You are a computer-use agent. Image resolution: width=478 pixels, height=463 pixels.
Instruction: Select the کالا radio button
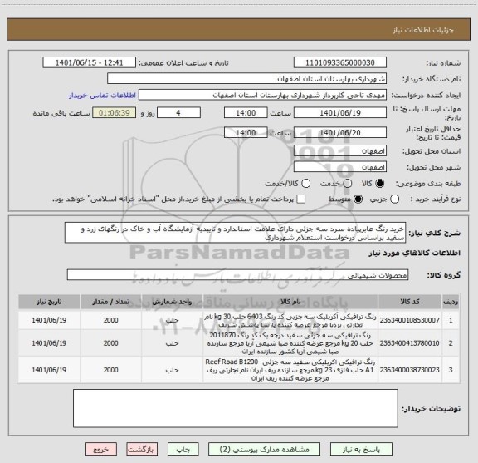[x=379, y=184]
